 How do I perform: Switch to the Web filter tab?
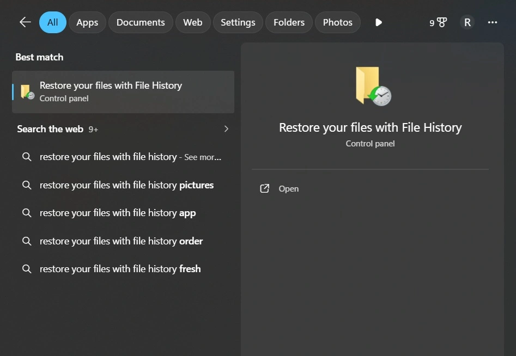click(193, 22)
